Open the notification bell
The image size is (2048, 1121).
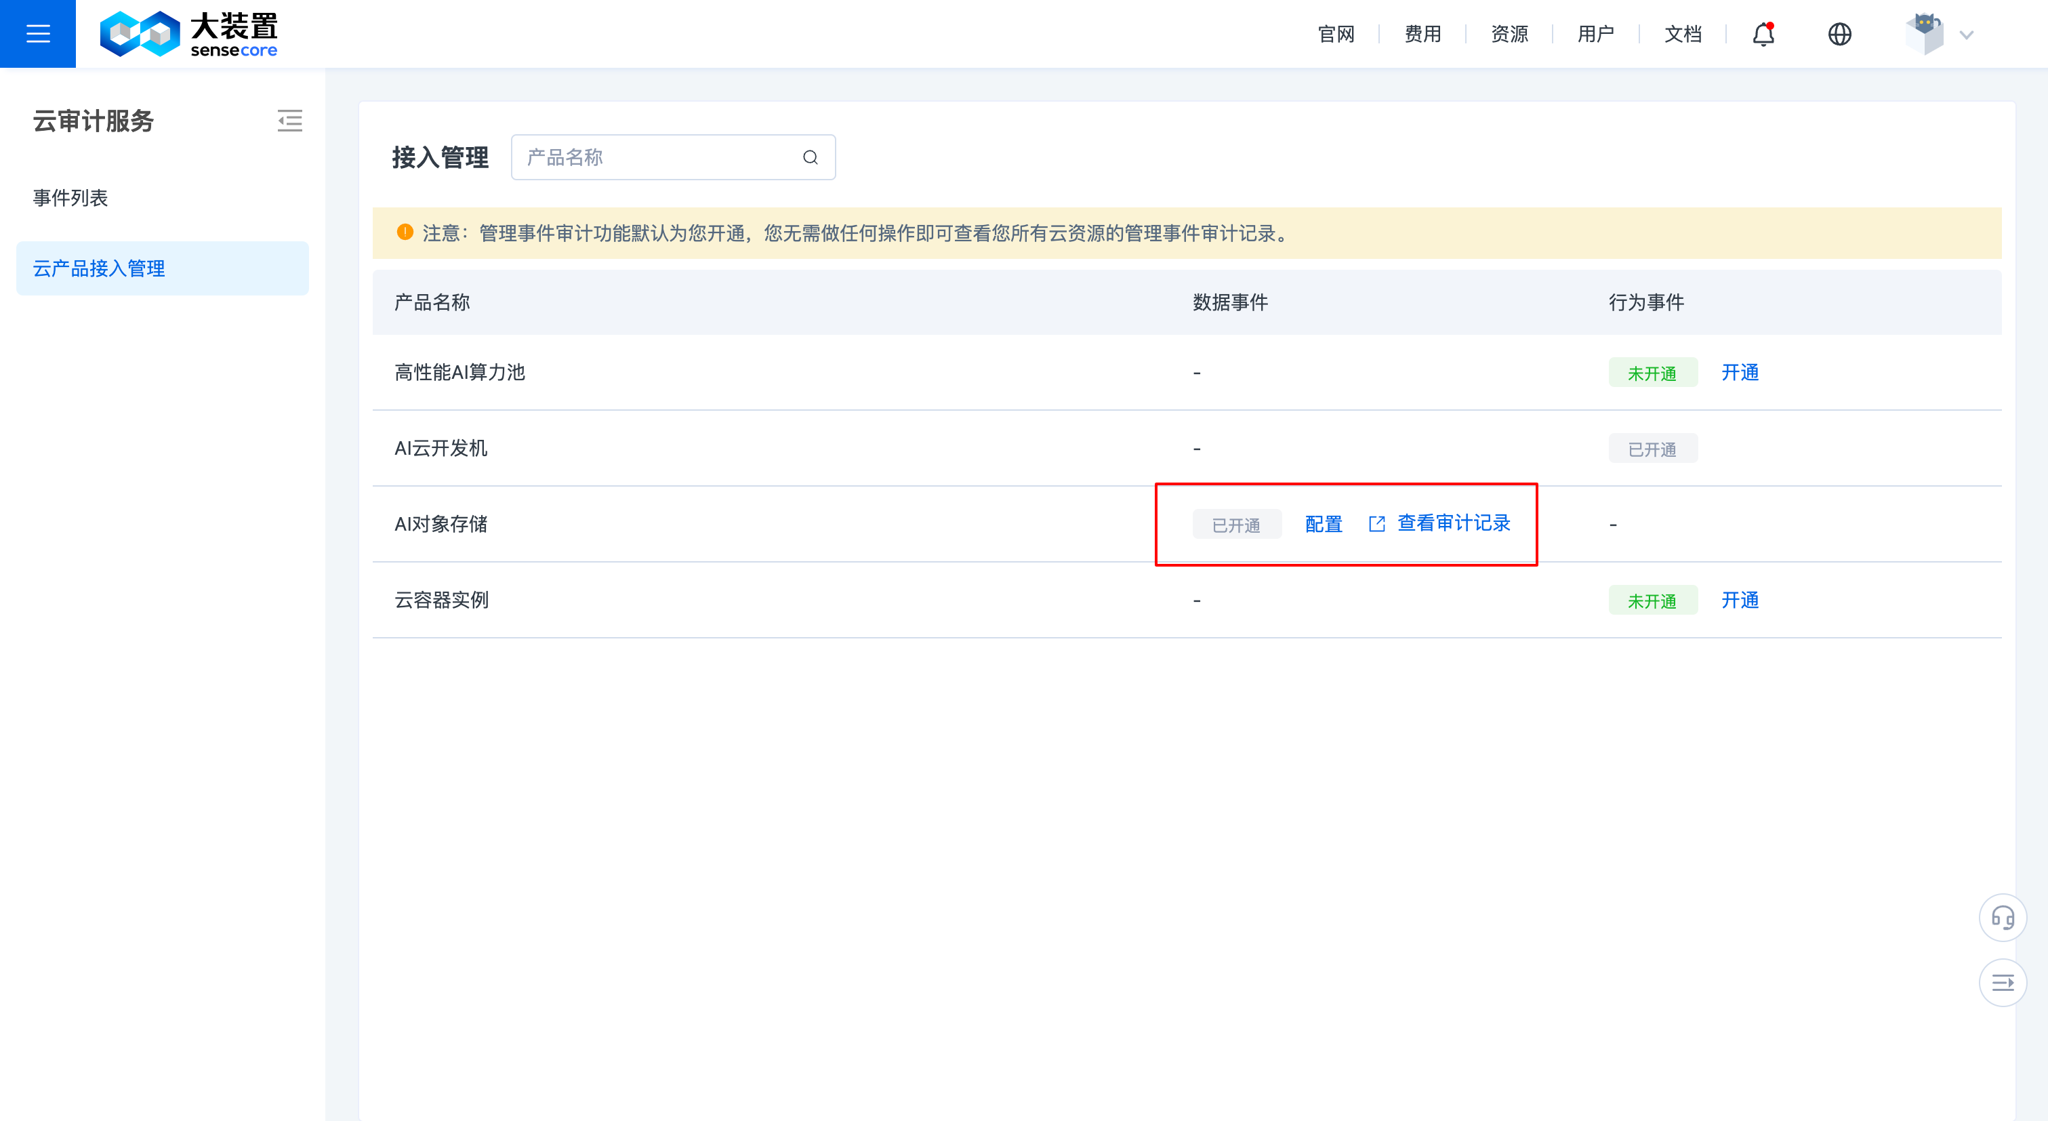tap(1763, 34)
